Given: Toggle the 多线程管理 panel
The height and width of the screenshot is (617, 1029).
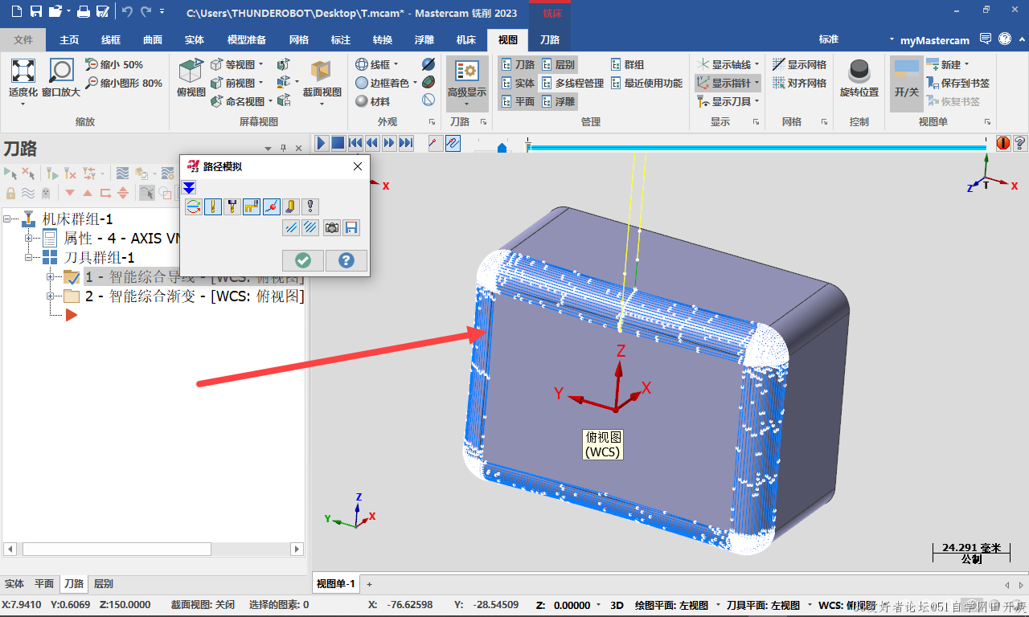Looking at the screenshot, I should point(572,83).
